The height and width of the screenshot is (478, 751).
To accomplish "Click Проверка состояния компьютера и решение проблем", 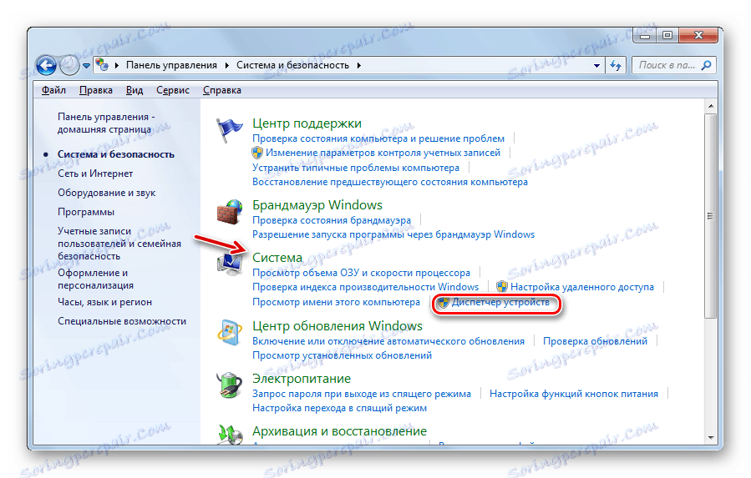I will pyautogui.click(x=378, y=138).
